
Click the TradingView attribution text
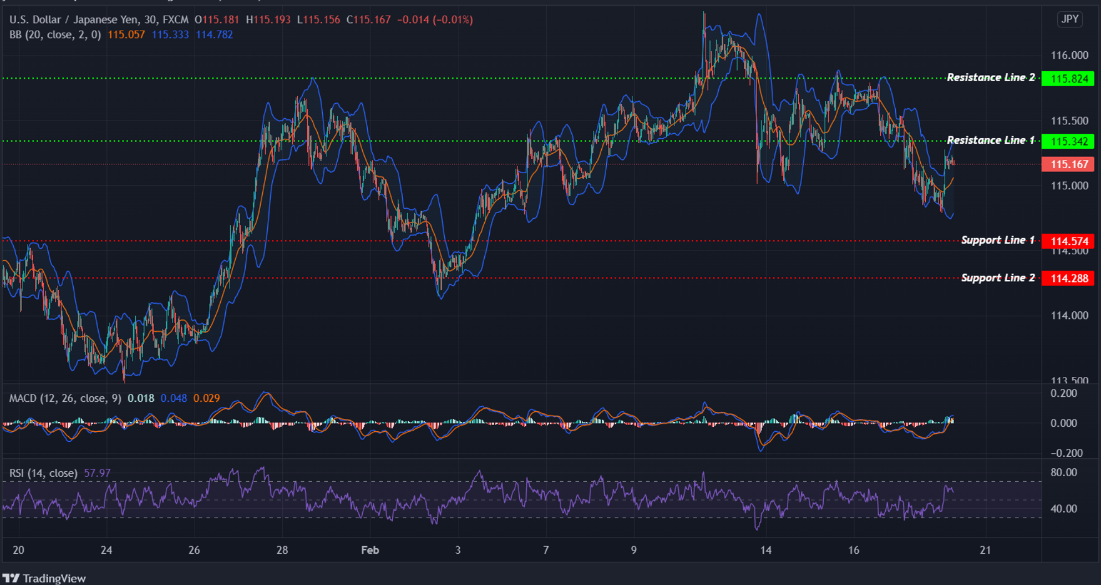click(53, 578)
